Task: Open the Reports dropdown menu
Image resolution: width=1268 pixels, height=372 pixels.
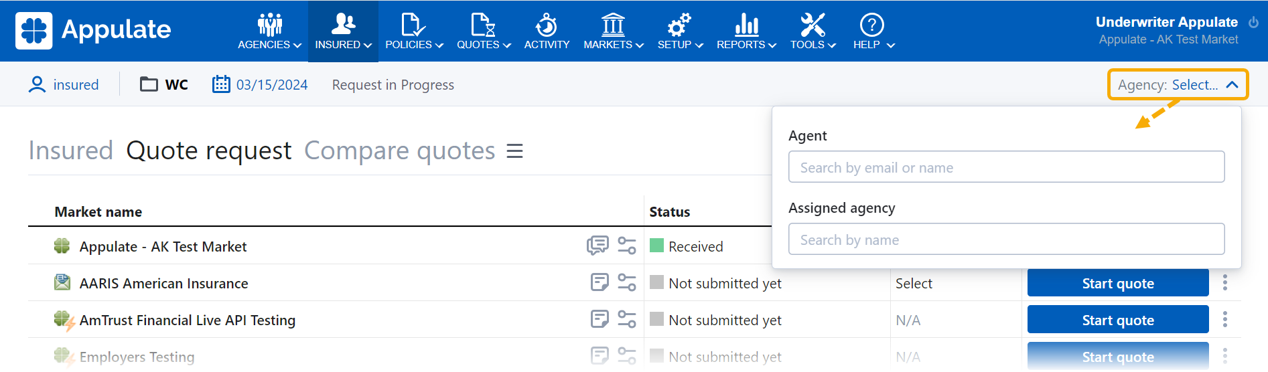Action: [x=746, y=31]
